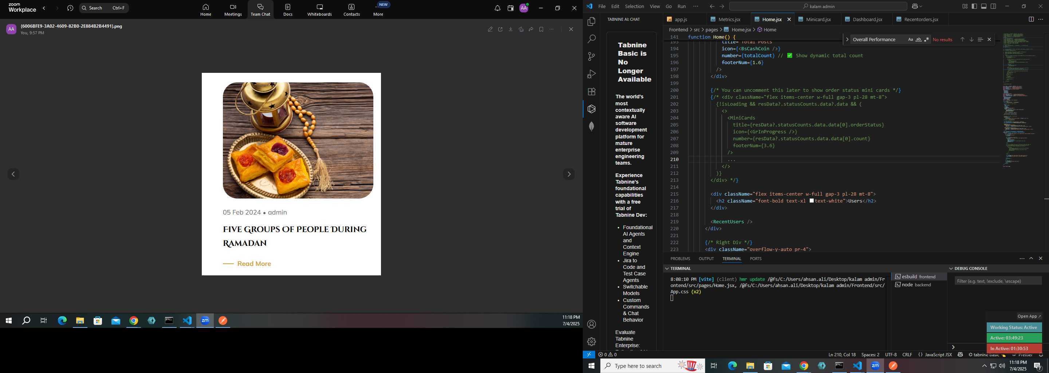
Task: Open the Selection menu
Action: point(634,6)
